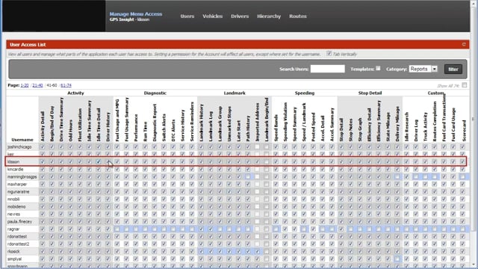The height and width of the screenshot is (269, 478).
Task: Toggle Scorecard for manningbrosgps
Action: coord(462,176)
